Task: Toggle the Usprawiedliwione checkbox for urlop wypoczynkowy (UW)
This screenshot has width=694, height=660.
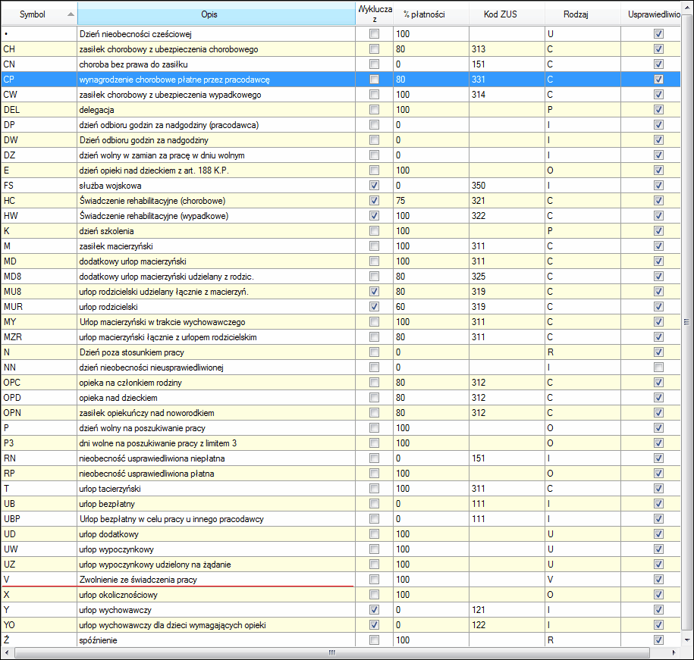Action: [x=658, y=549]
